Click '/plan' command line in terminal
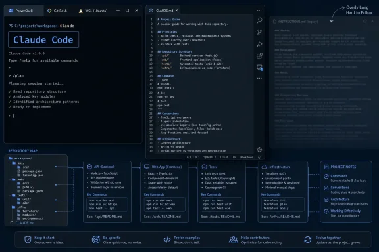The image size is (379, 252). 16,75
